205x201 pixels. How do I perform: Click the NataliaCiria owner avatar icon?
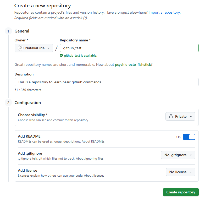coord(20,48)
